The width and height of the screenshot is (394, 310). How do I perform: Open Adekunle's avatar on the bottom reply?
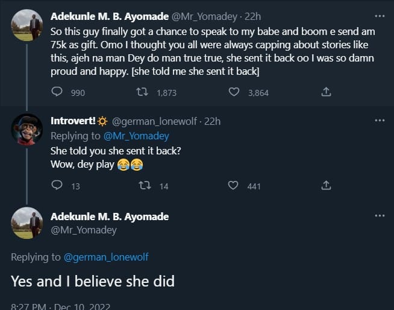(27, 223)
